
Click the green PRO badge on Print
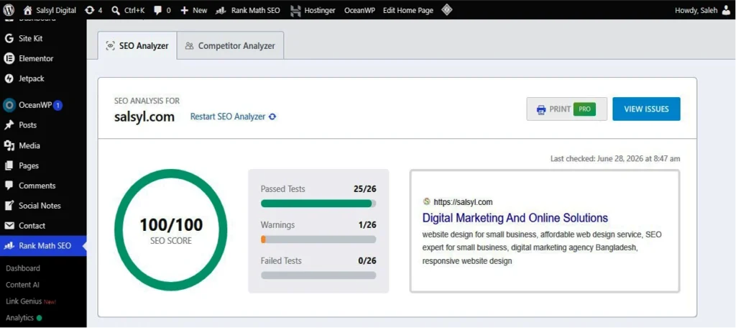click(x=584, y=109)
